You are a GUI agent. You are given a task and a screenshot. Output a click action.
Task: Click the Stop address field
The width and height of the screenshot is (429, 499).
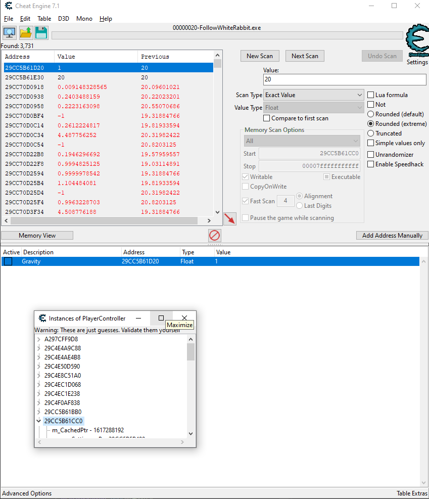pyautogui.click(x=309, y=166)
